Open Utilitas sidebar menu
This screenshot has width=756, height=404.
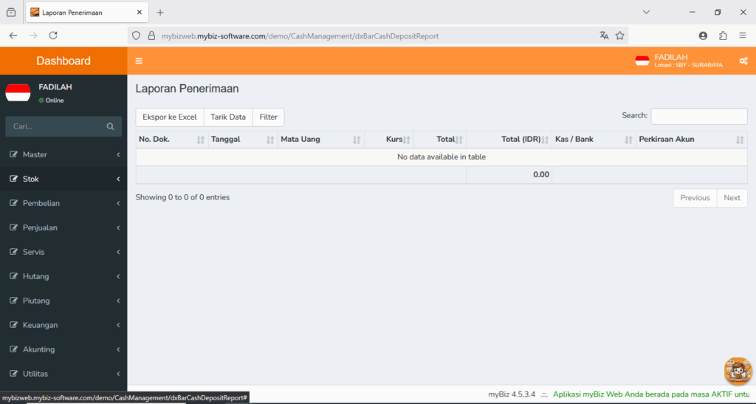[x=63, y=374]
